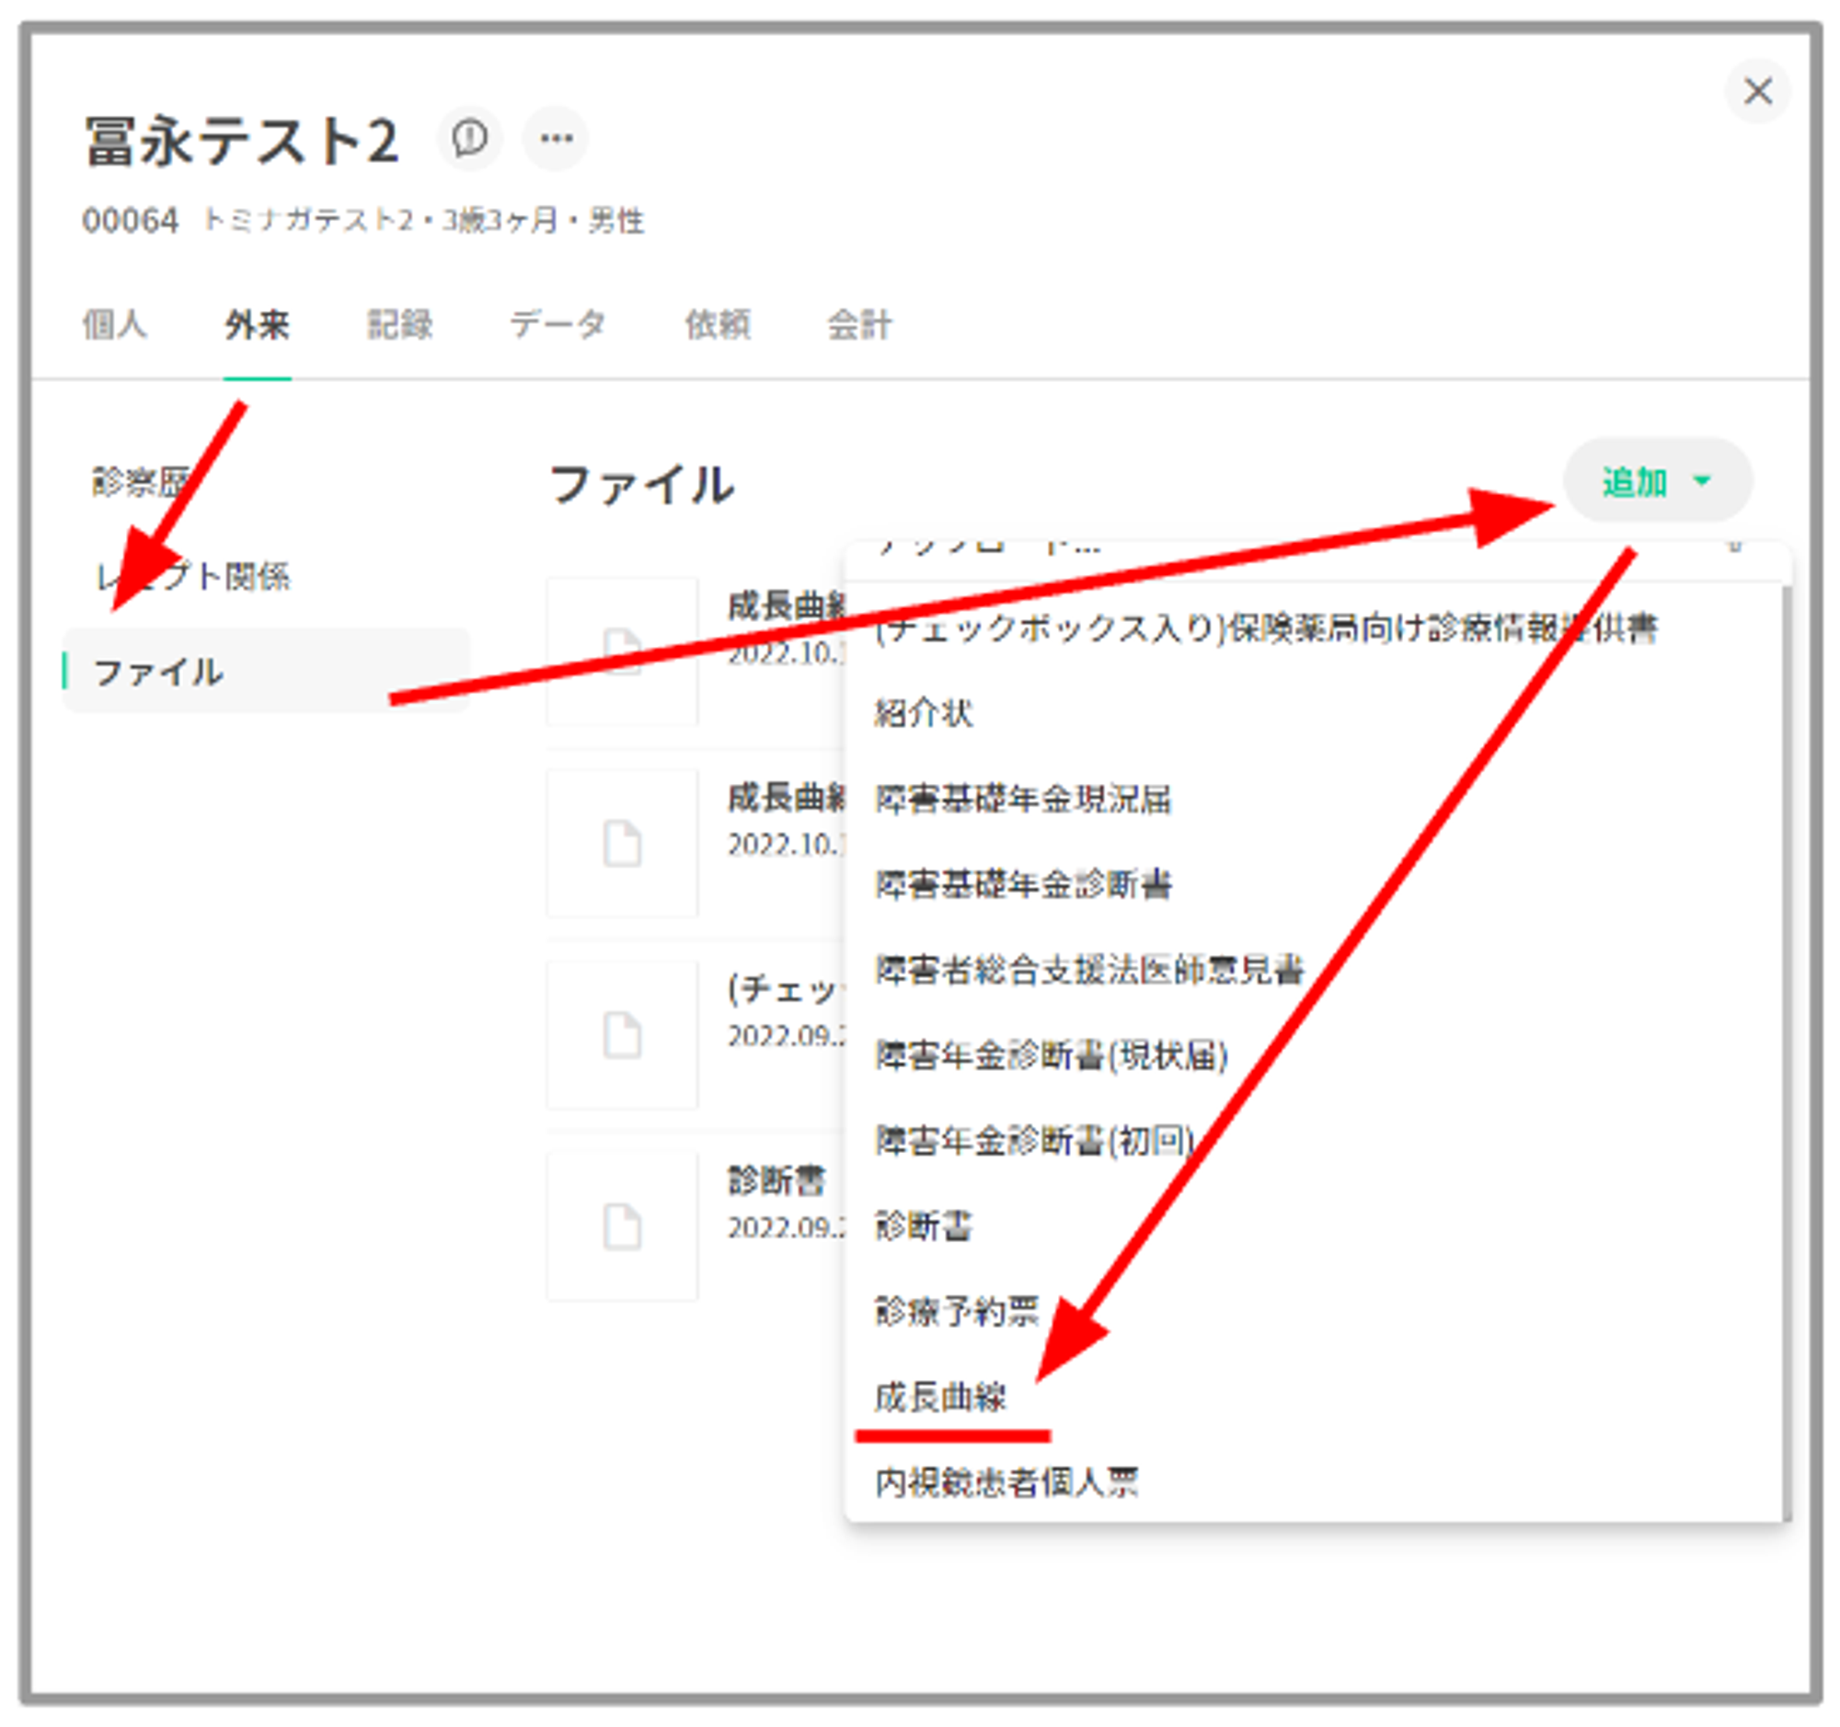
Task: Click the 診断書 file document icon
Action: click(622, 1226)
